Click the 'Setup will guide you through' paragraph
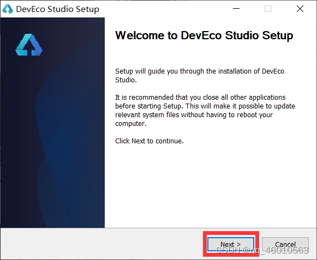Screen dimensions: 317x260 200,76
